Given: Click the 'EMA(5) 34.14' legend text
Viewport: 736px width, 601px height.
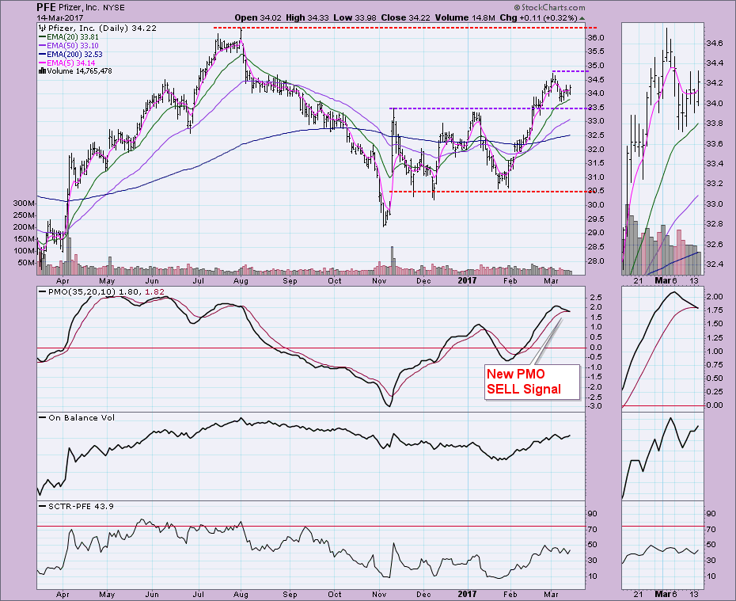Looking at the screenshot, I should (70, 63).
